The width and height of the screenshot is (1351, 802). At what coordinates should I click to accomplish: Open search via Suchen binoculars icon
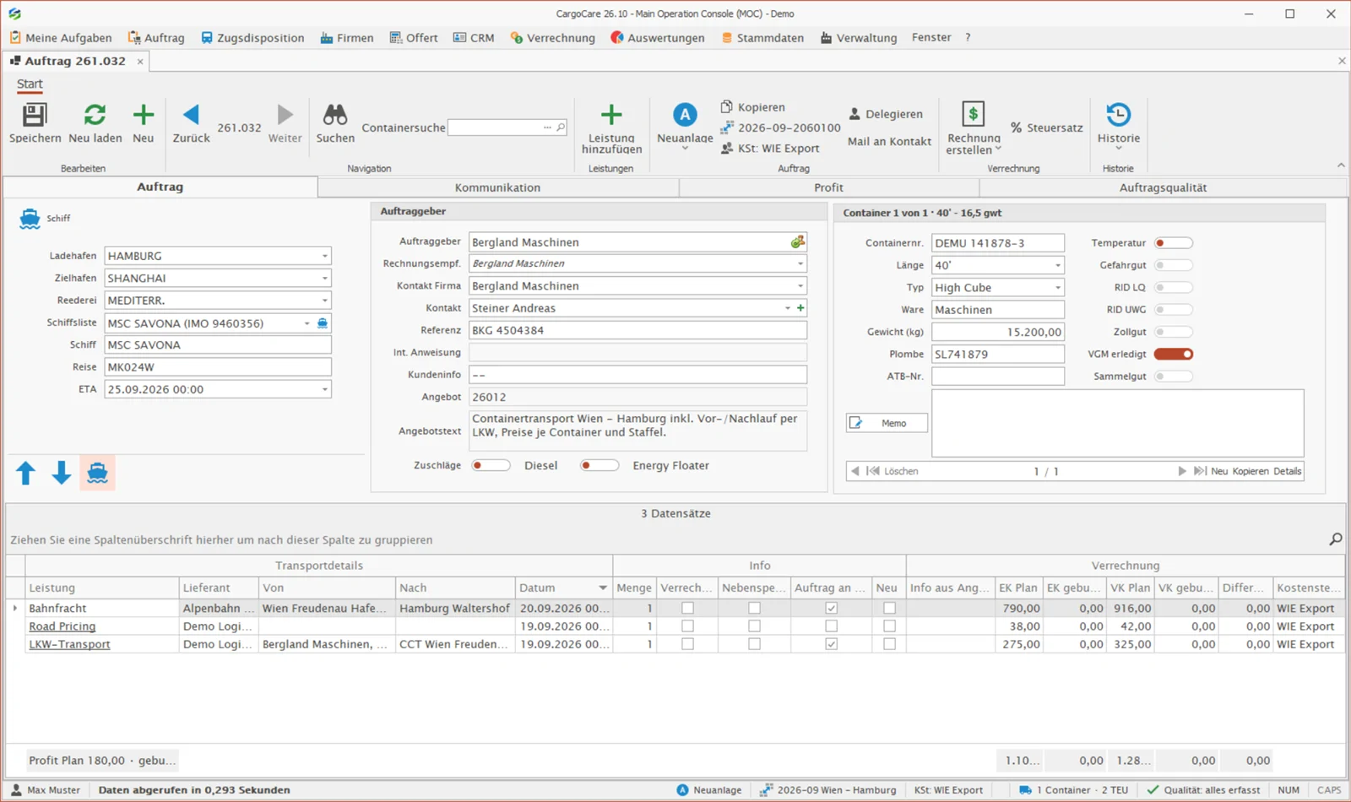(335, 115)
